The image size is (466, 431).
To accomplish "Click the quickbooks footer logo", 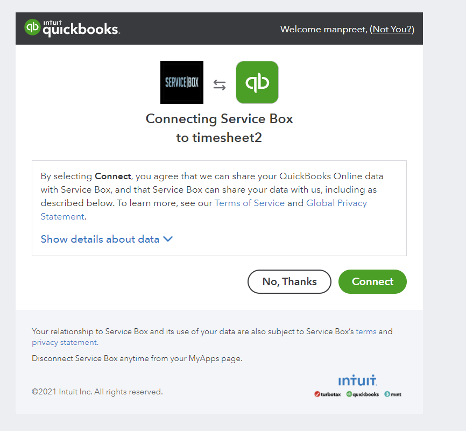I will pos(363,394).
